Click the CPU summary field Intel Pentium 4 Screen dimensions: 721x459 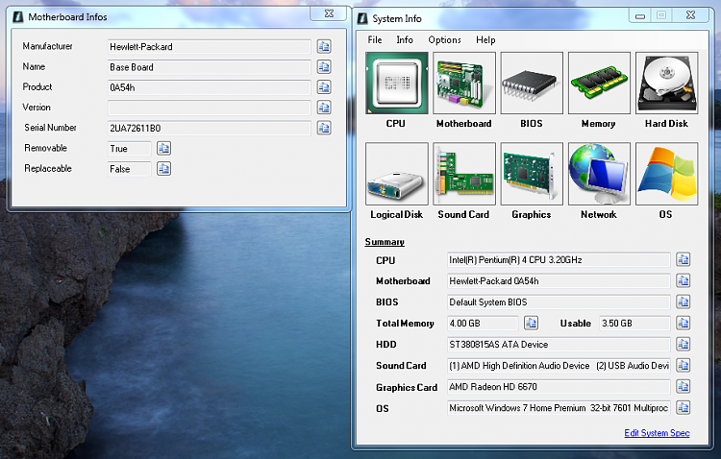click(559, 260)
